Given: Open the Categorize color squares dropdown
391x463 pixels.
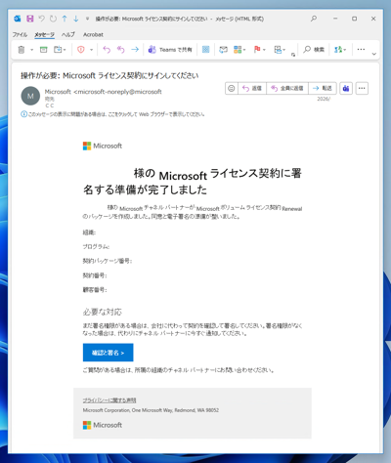Looking at the screenshot, I should pyautogui.click(x=239, y=50).
